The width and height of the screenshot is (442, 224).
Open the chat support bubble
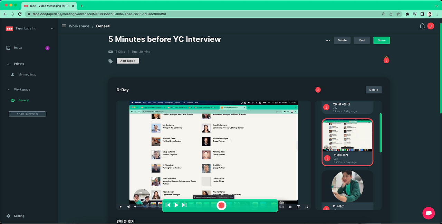[x=429, y=213]
